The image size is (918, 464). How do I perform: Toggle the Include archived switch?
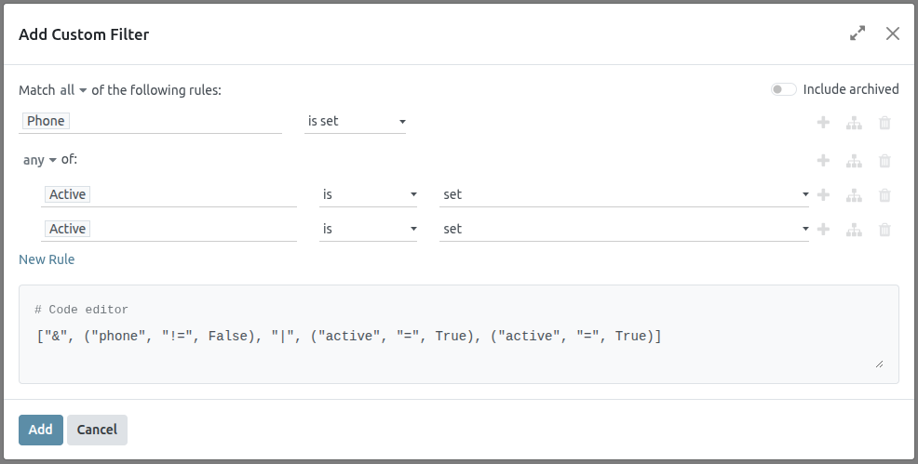[x=783, y=89]
